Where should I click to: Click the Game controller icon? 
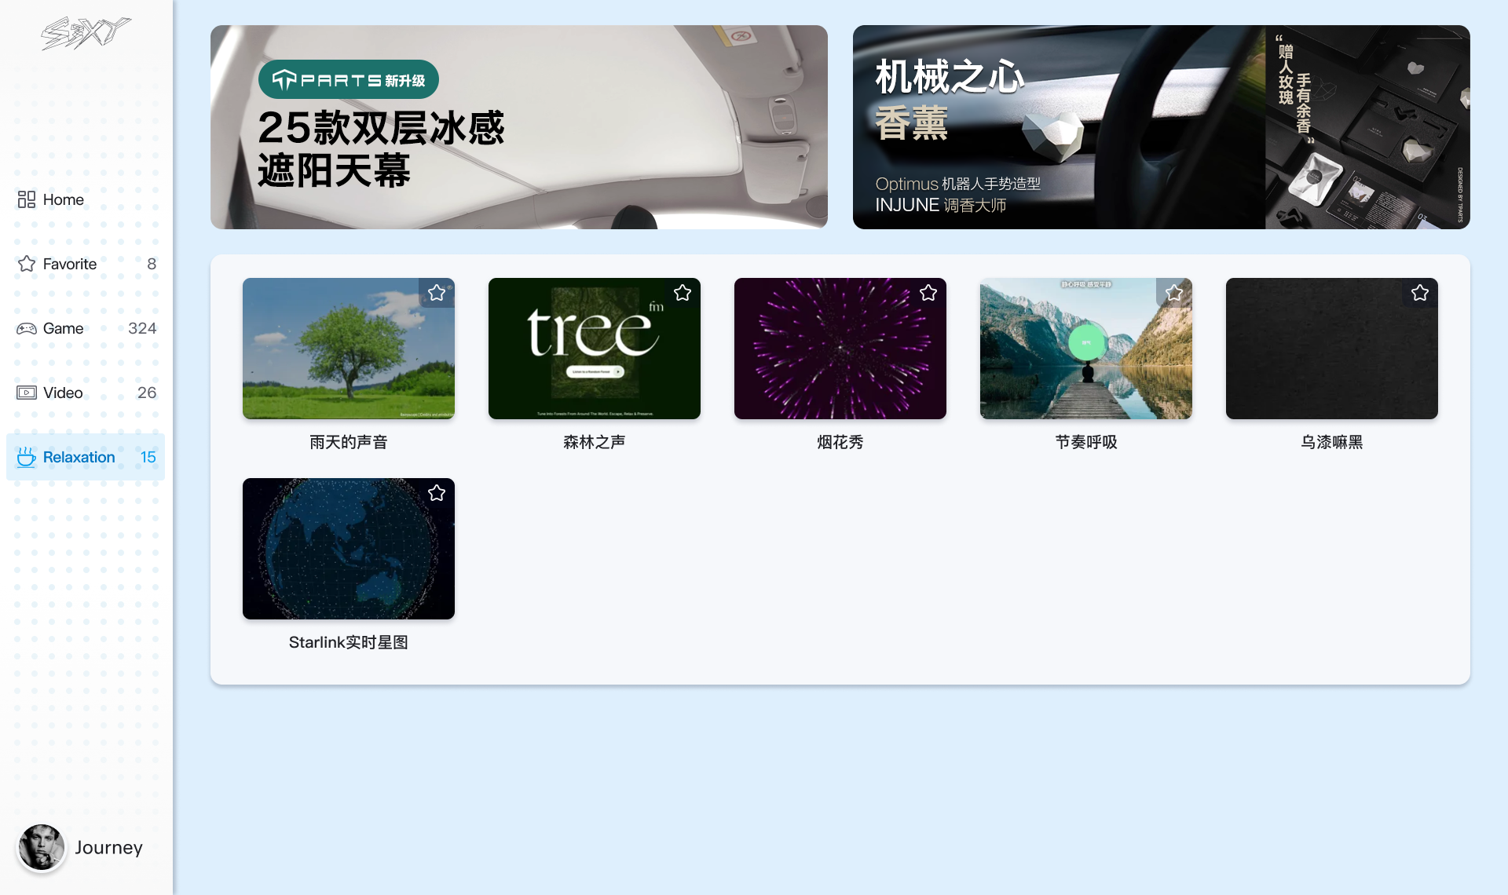click(x=27, y=328)
